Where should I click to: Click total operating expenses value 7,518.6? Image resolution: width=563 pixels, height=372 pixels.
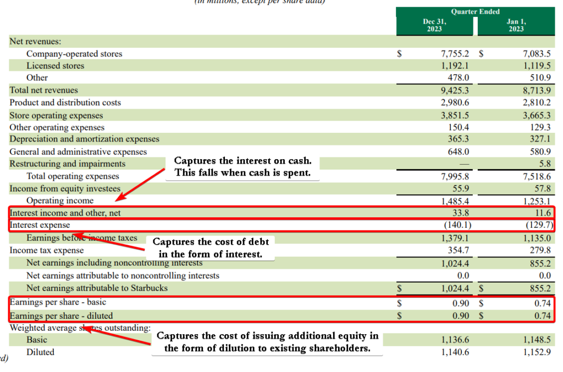tap(537, 177)
